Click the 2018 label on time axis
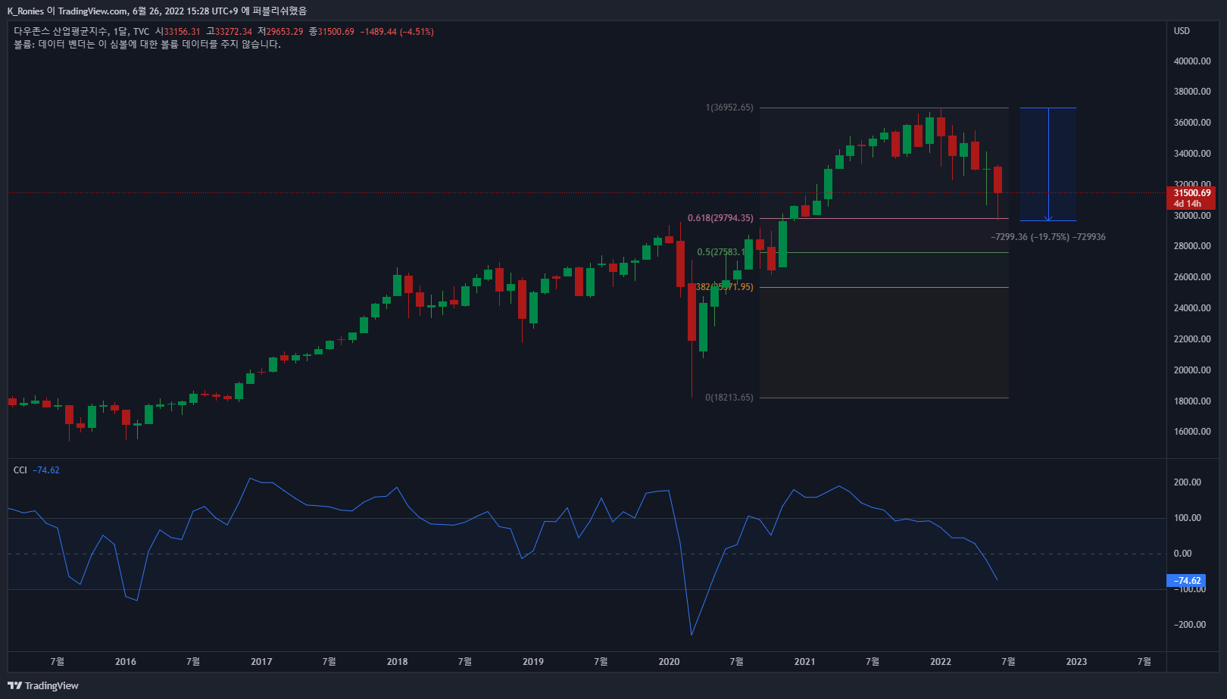1227x699 pixels. click(x=397, y=662)
